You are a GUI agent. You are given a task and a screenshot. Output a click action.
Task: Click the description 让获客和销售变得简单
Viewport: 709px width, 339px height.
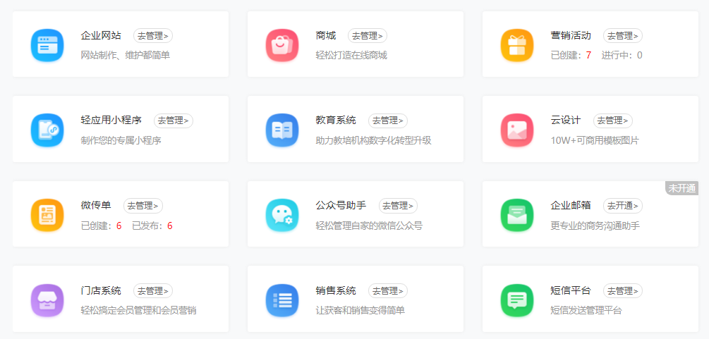coord(360,311)
